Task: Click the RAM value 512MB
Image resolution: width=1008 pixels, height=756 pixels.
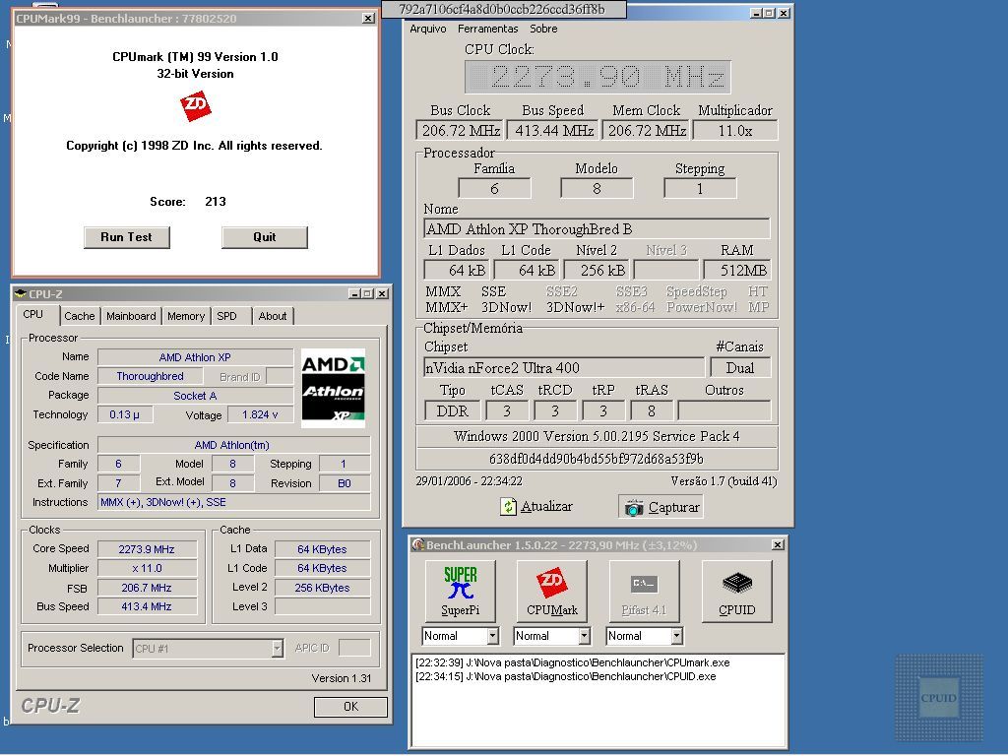Action: 736,270
